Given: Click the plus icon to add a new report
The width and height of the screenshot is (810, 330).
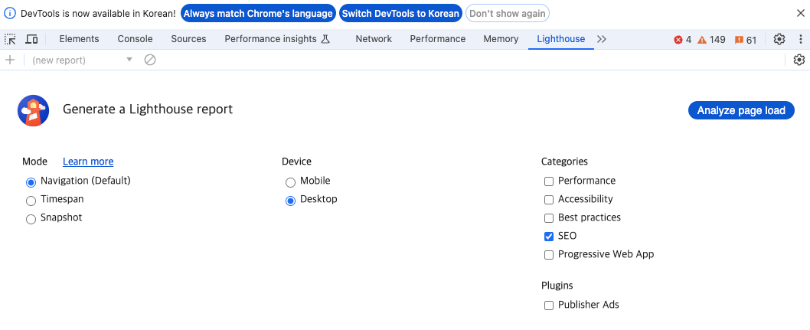Looking at the screenshot, I should [9, 60].
